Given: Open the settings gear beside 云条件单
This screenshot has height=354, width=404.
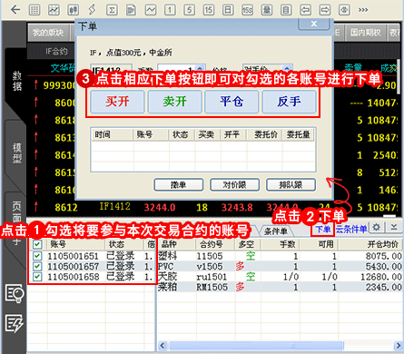Looking at the screenshot, I should [x=377, y=227].
